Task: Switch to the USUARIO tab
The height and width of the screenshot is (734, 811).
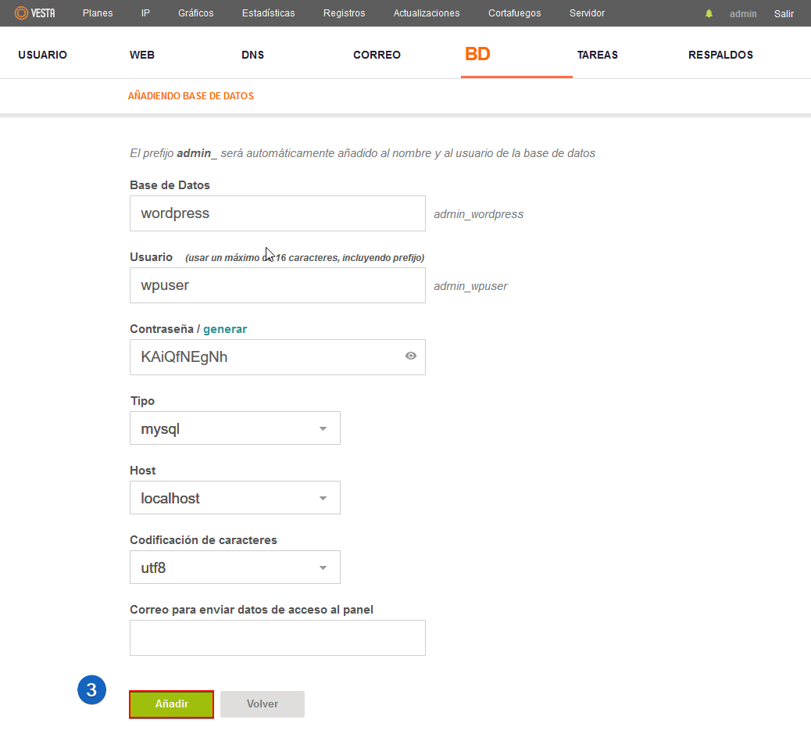Action: click(42, 55)
